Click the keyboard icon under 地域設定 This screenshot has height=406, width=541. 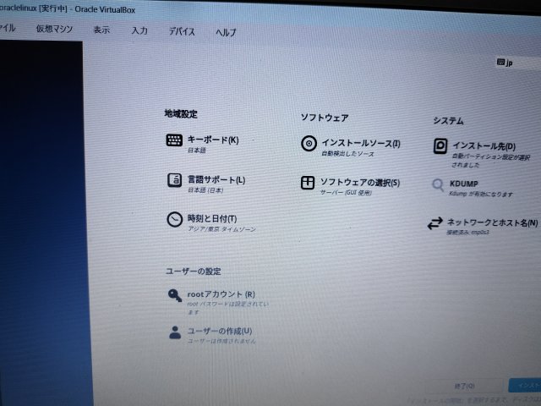pyautogui.click(x=174, y=140)
